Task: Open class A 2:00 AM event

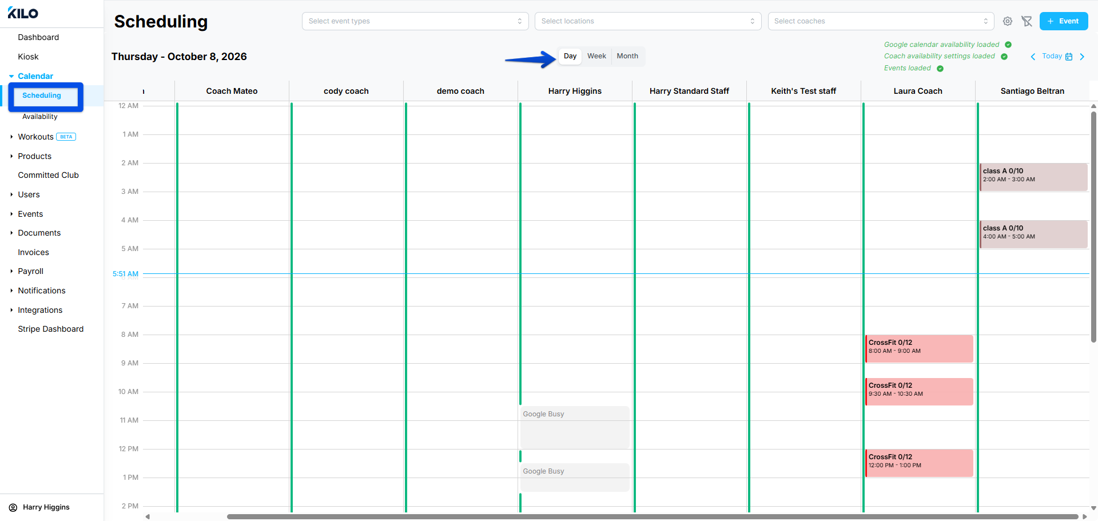Action: [1033, 177]
